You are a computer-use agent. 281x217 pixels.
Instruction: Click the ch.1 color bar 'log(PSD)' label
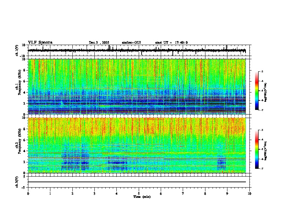tap(266, 93)
